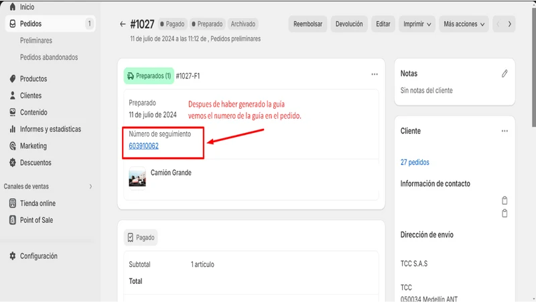
Task: Open Configuración in the sidebar
Action: pyautogui.click(x=39, y=256)
